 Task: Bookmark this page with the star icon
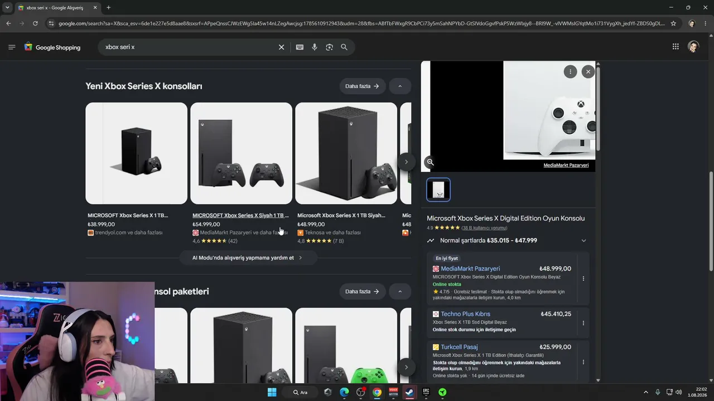click(x=673, y=23)
